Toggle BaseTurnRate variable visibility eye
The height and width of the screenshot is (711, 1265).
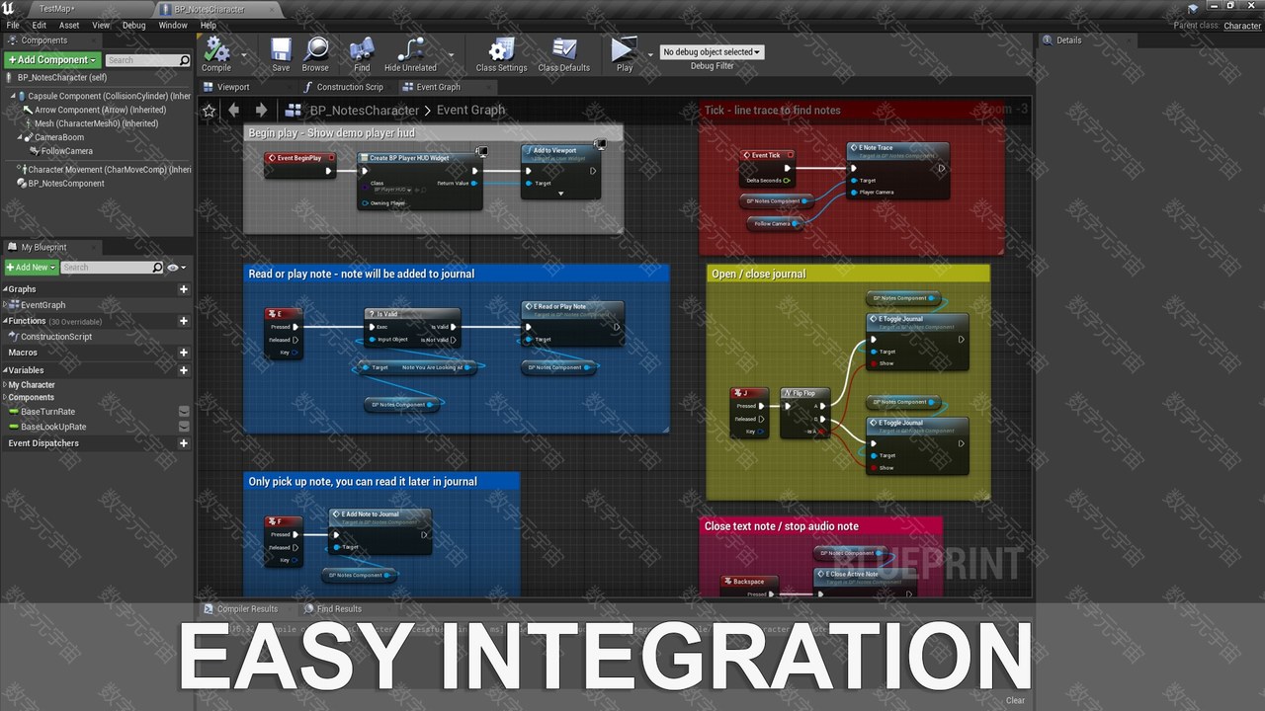(184, 412)
